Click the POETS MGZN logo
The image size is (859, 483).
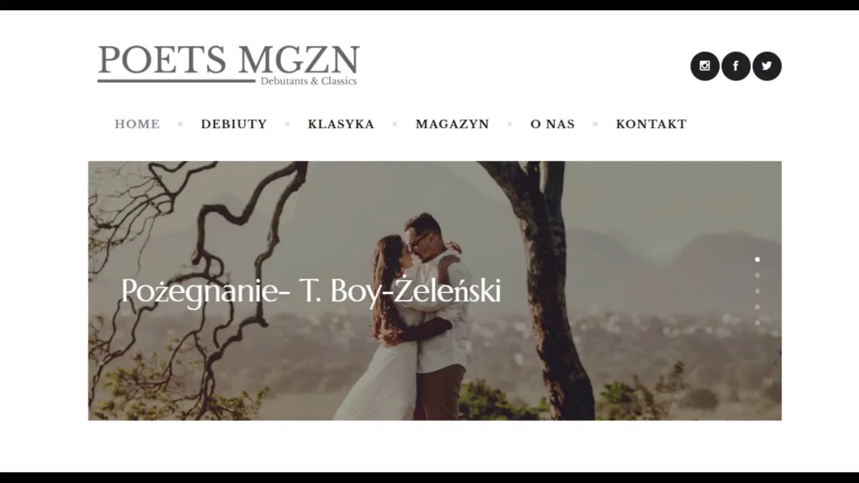point(228,65)
